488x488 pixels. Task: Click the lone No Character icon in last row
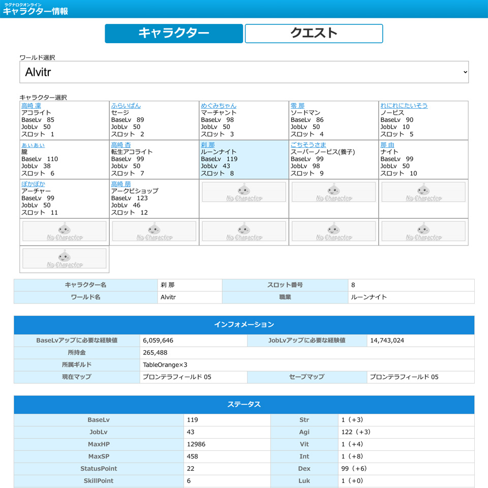point(64,259)
